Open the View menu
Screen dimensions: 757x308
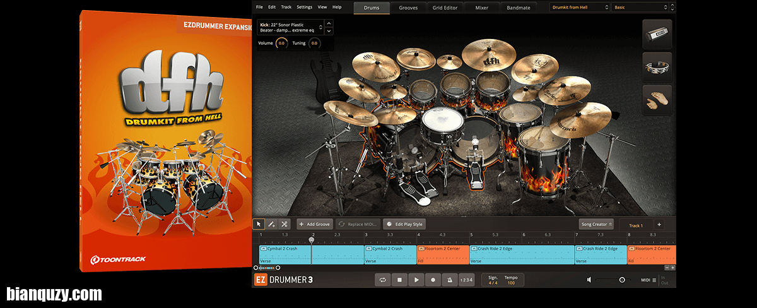[322, 7]
